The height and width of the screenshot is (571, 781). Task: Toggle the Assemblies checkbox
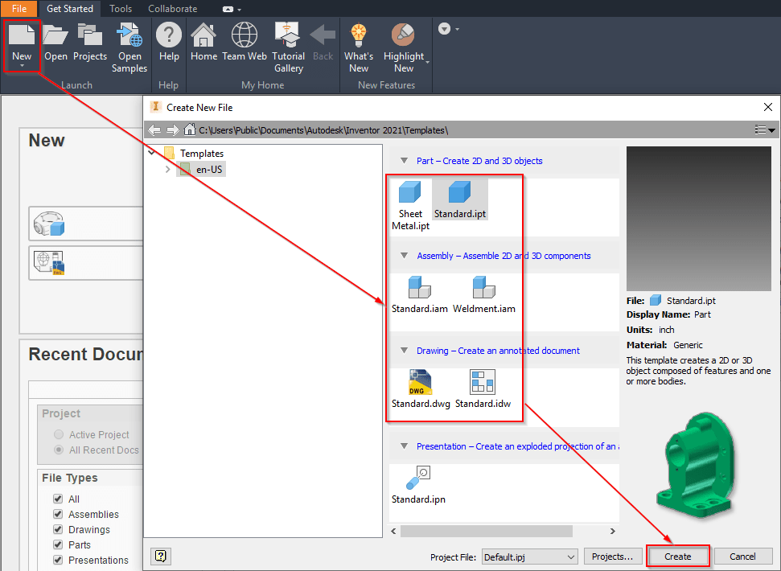tap(58, 514)
